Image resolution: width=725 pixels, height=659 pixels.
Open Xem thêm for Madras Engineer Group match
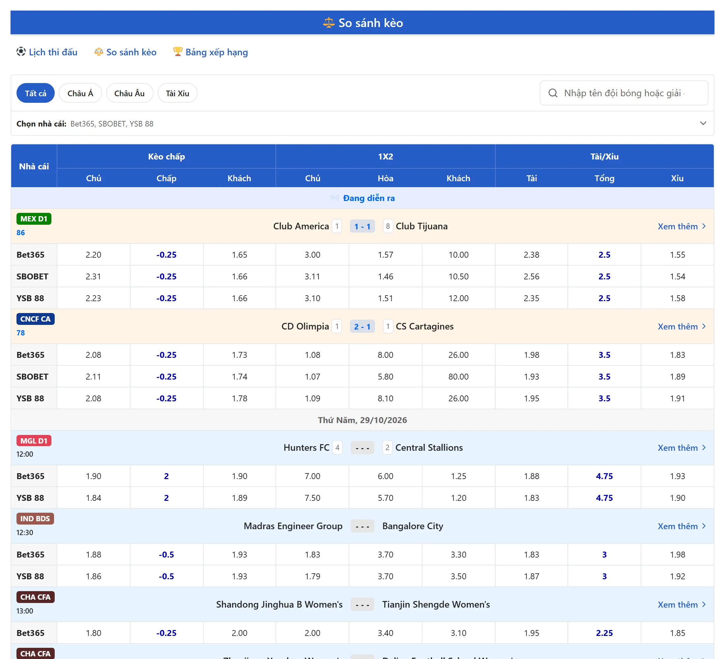tap(681, 526)
